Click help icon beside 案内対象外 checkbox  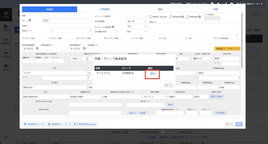tap(182, 17)
